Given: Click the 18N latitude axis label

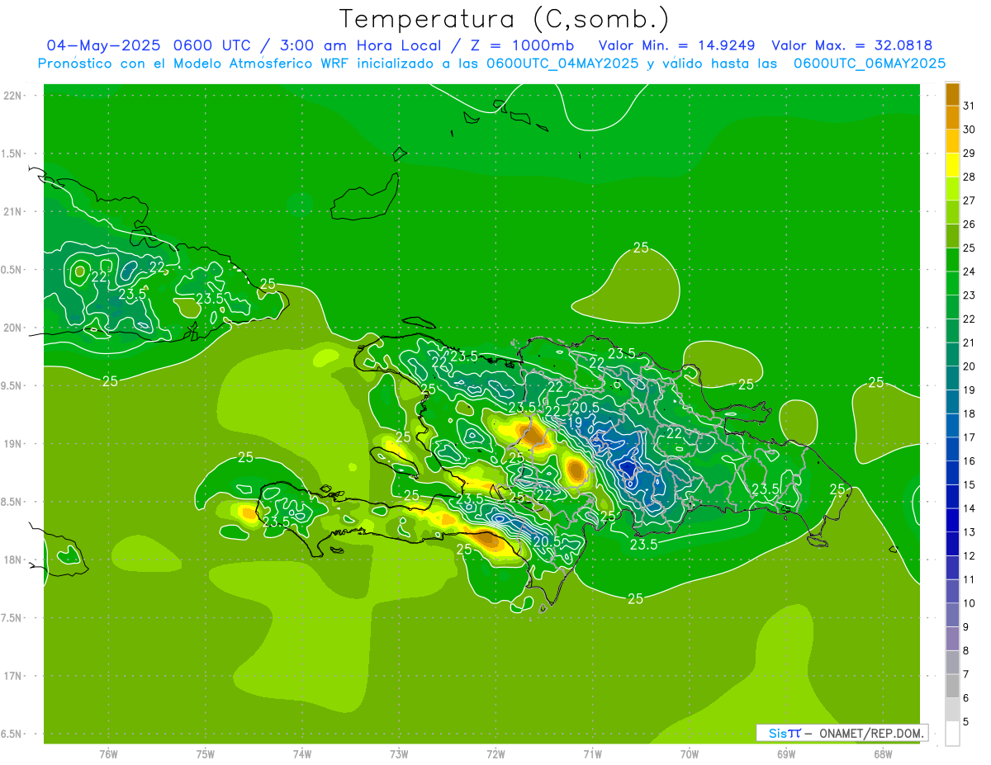Looking at the screenshot, I should point(12,560).
